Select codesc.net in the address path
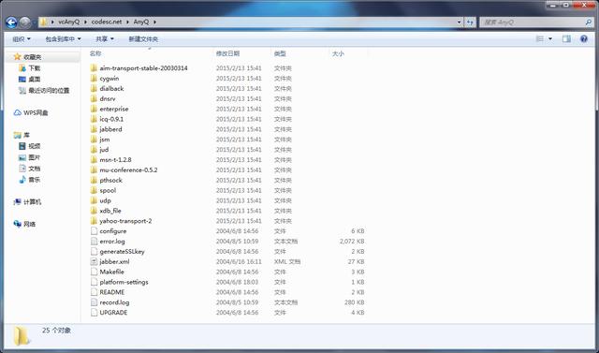 click(107, 22)
